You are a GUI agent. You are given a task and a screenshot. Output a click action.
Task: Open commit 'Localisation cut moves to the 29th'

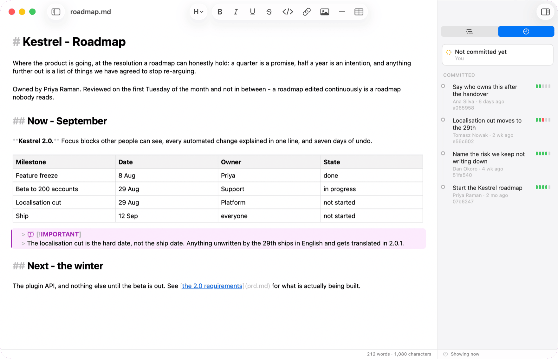(497, 131)
